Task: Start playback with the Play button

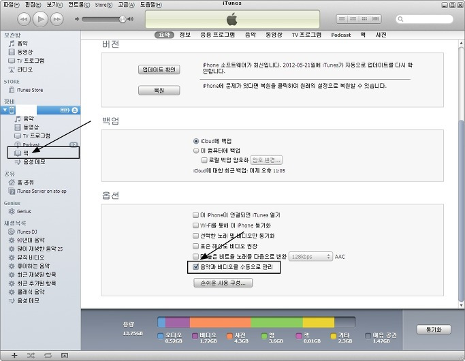Action: pyautogui.click(x=40, y=19)
